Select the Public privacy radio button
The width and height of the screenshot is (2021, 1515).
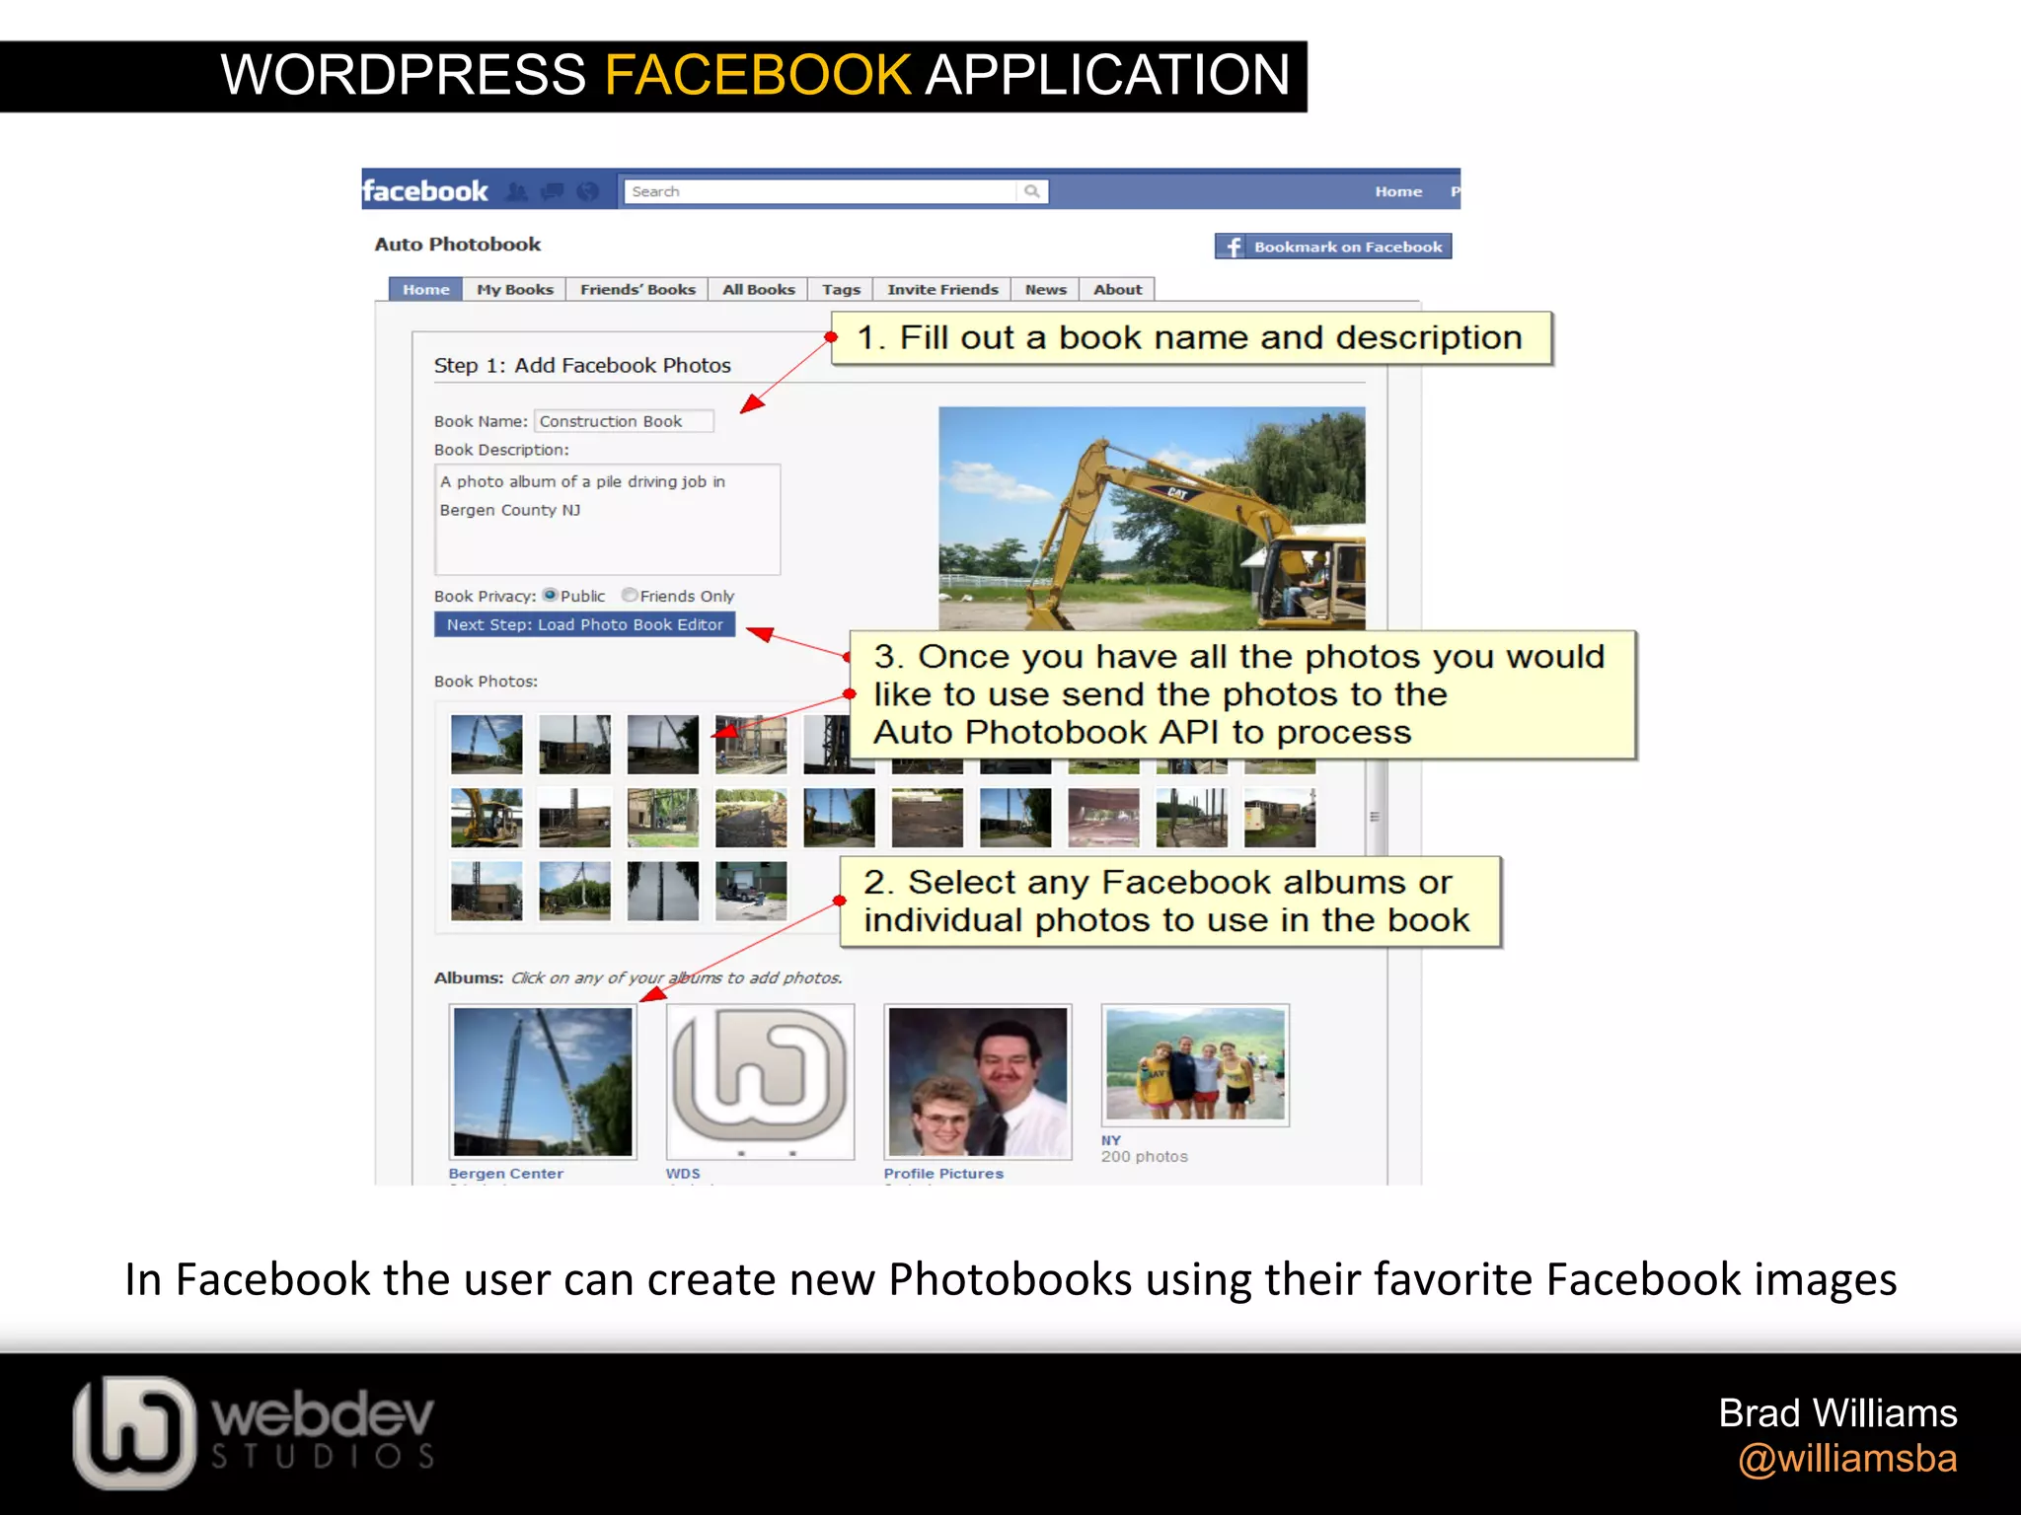click(550, 595)
